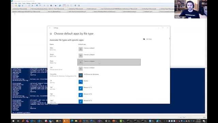Viewport: 218px width, 123px height.
Task: Click the Clear Console Pane icon
Action: [x=32, y=5]
